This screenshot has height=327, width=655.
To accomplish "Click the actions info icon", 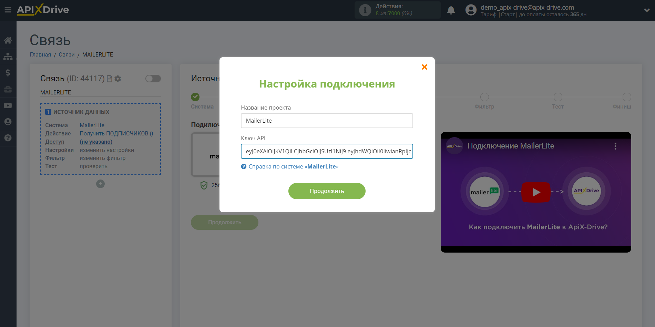I will coord(365,10).
